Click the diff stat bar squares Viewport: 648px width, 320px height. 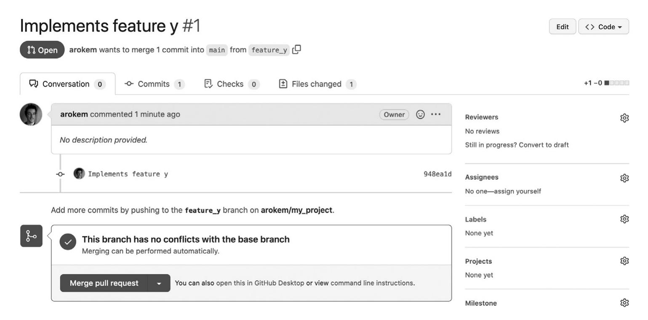click(616, 83)
